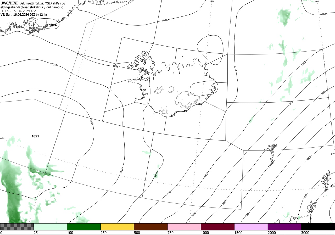Click the "15W" longitude label
This screenshot has width=335, height=235.
point(212,2)
